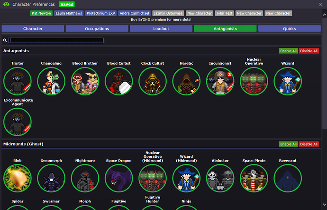Enable All in the Antagonists section
Image resolution: width=327 pixels, height=210 pixels.
click(288, 51)
